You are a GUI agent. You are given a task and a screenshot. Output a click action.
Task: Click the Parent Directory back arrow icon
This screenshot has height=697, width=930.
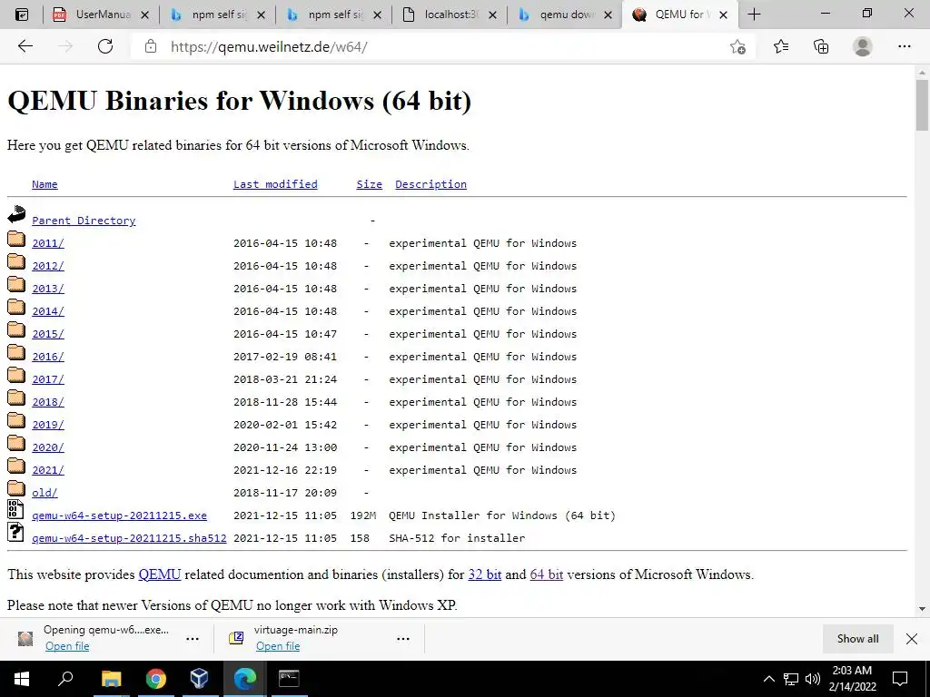point(16,214)
